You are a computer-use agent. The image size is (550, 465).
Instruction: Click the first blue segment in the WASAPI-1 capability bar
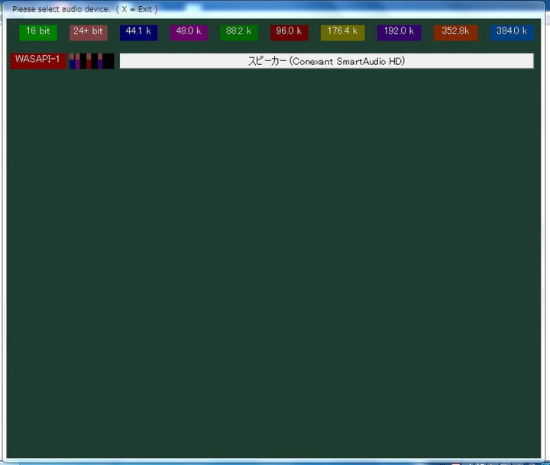(72, 64)
